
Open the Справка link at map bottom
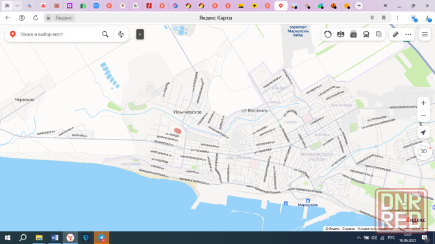click(348, 228)
